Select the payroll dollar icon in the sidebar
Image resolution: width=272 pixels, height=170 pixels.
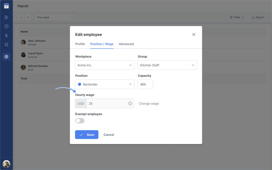[x=6, y=35]
